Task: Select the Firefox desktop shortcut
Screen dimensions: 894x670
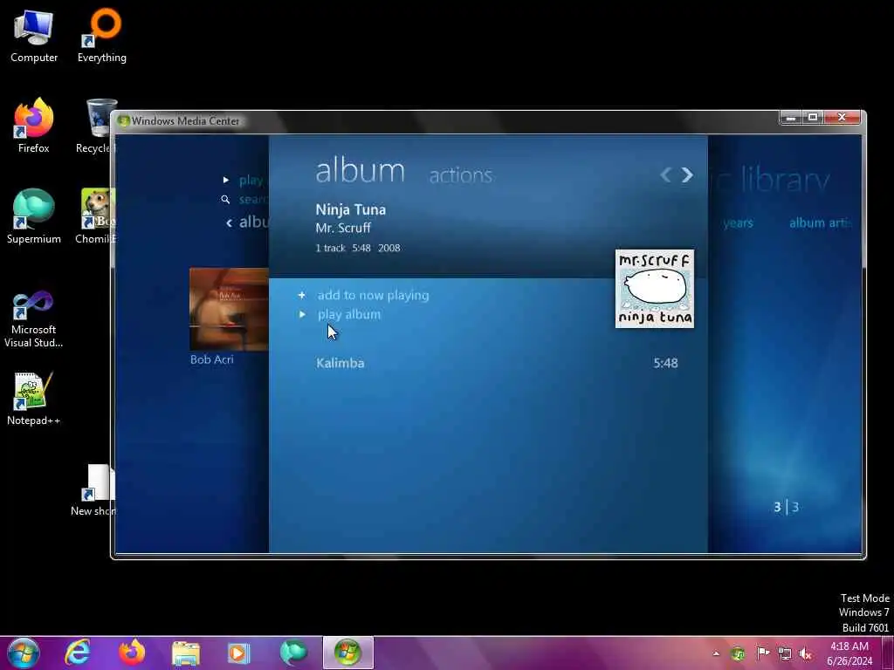Action: (34, 126)
